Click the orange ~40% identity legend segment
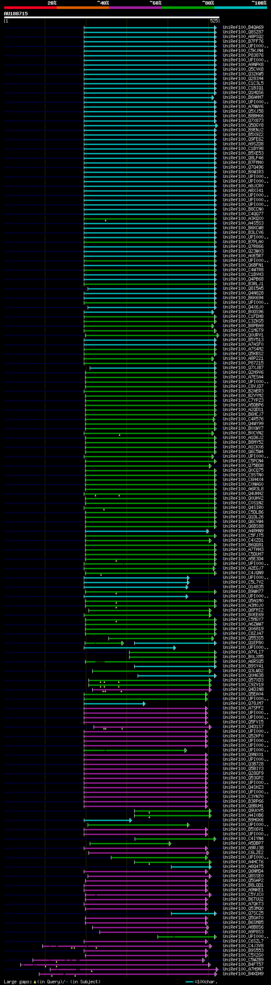The image size is (271, 985). point(83,8)
